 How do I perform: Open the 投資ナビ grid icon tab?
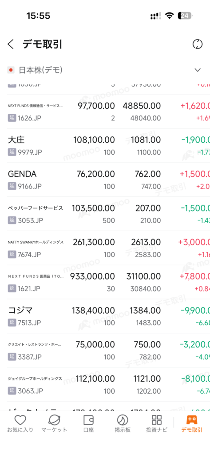point(157,424)
